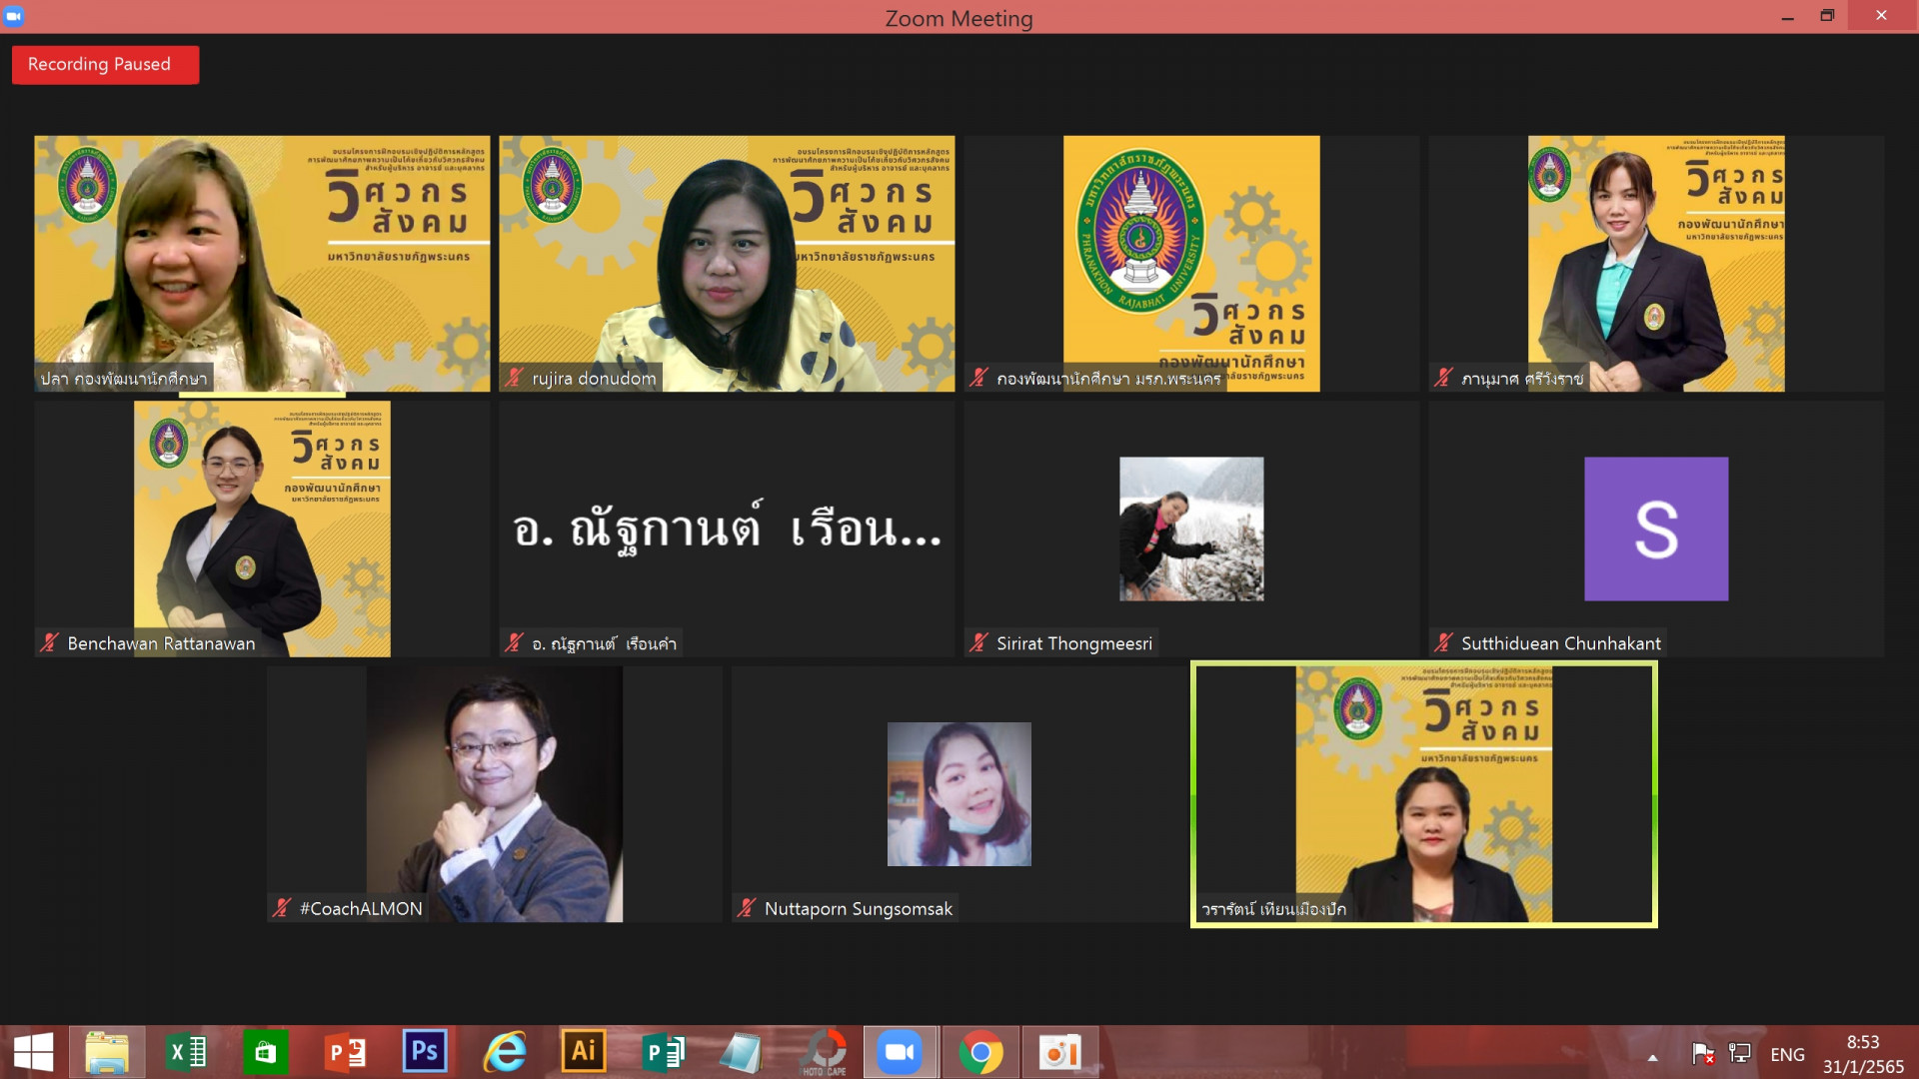This screenshot has width=1919, height=1079.
Task: Open Photoshop from the taskbar
Action: [424, 1052]
